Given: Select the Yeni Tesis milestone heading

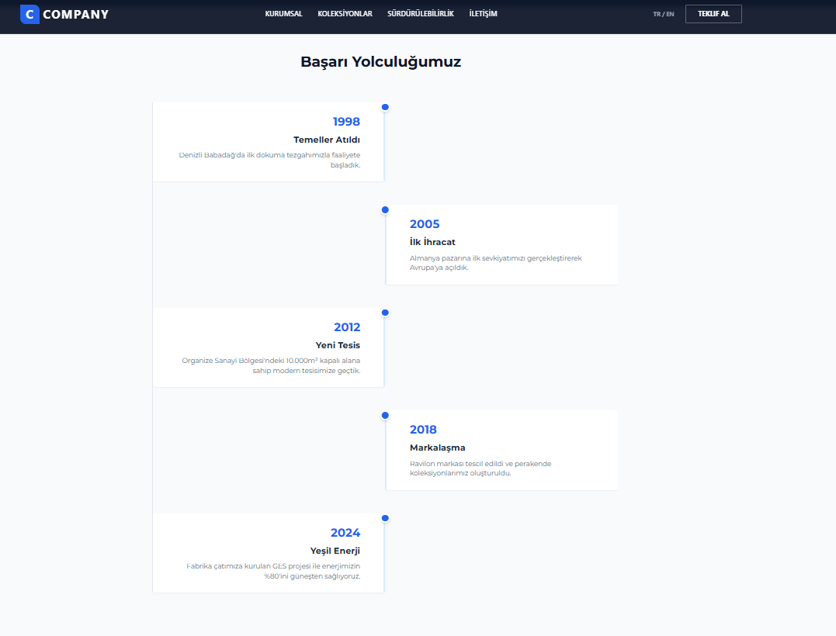Looking at the screenshot, I should click(x=338, y=345).
